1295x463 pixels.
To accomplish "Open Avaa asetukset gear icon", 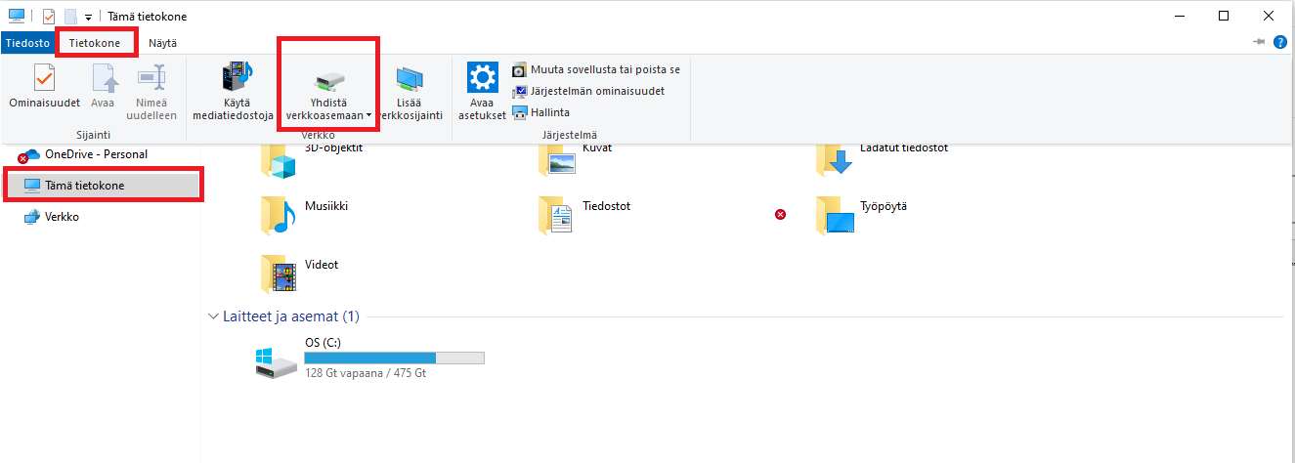I will pos(482,78).
